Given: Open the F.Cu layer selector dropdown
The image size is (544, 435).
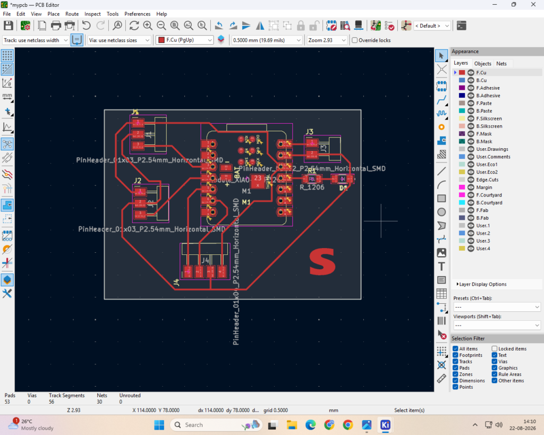Looking at the screenshot, I should tap(184, 40).
